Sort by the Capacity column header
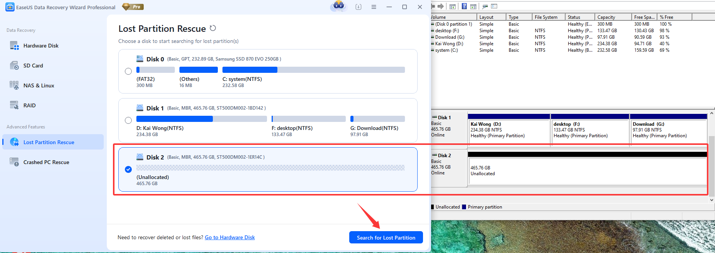The image size is (715, 253). [x=606, y=17]
